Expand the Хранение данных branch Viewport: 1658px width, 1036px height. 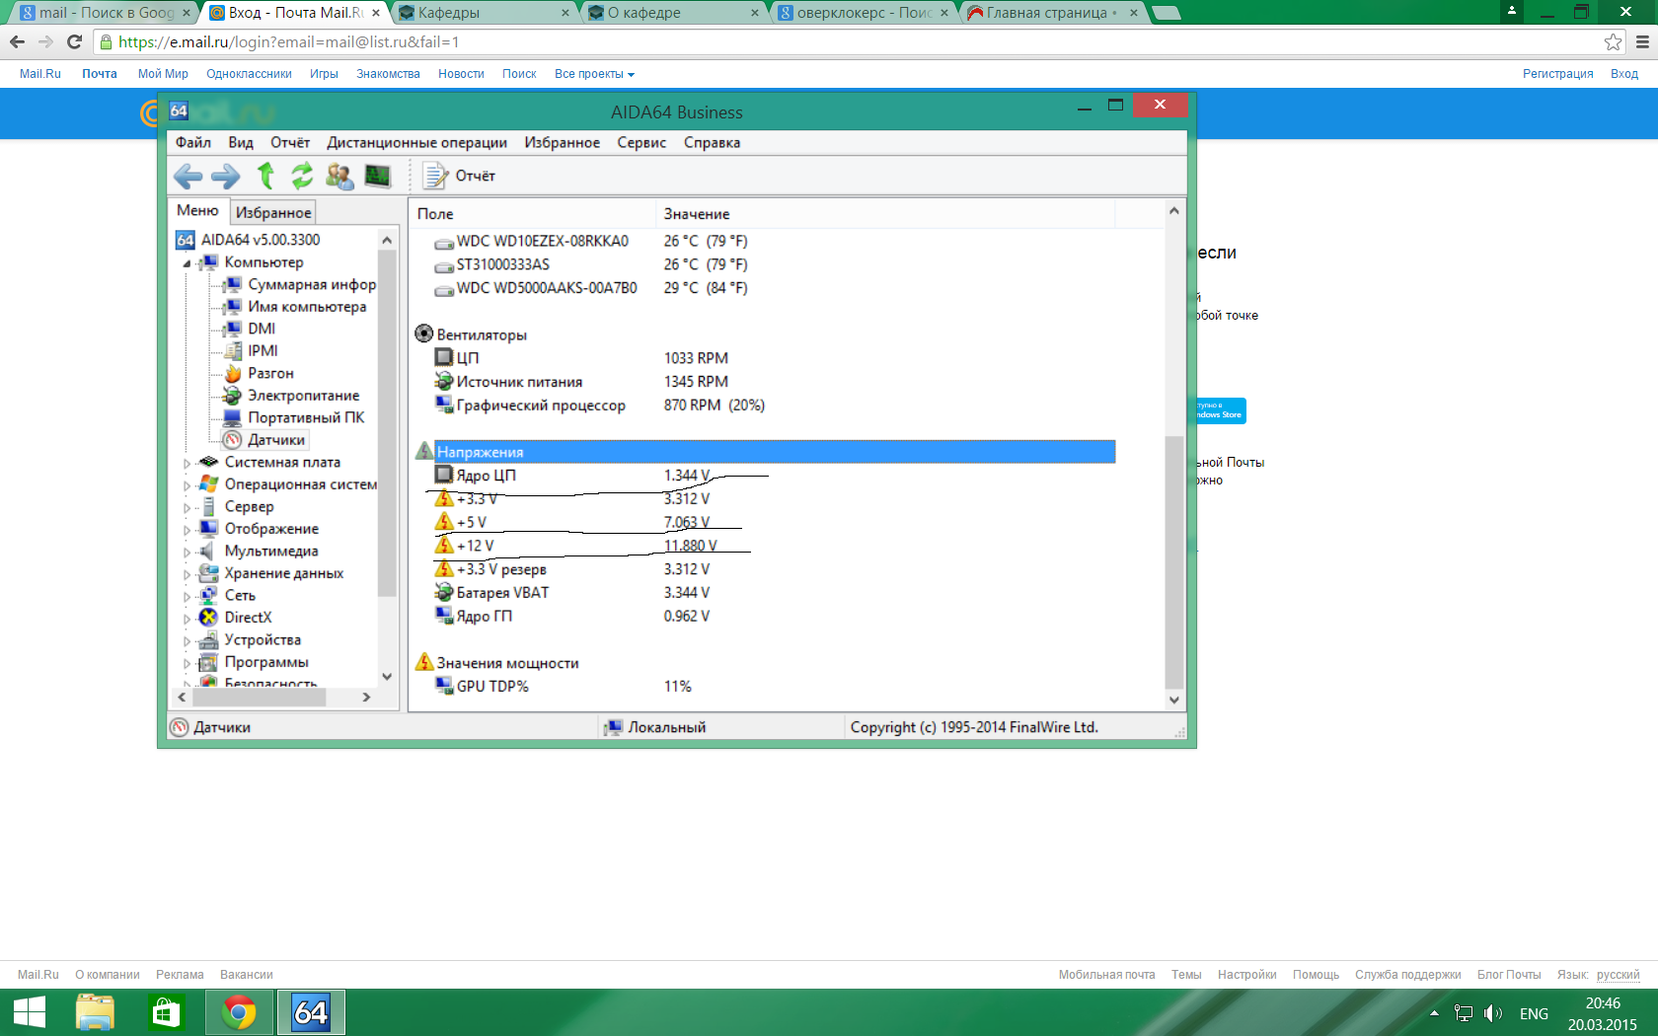tap(187, 574)
